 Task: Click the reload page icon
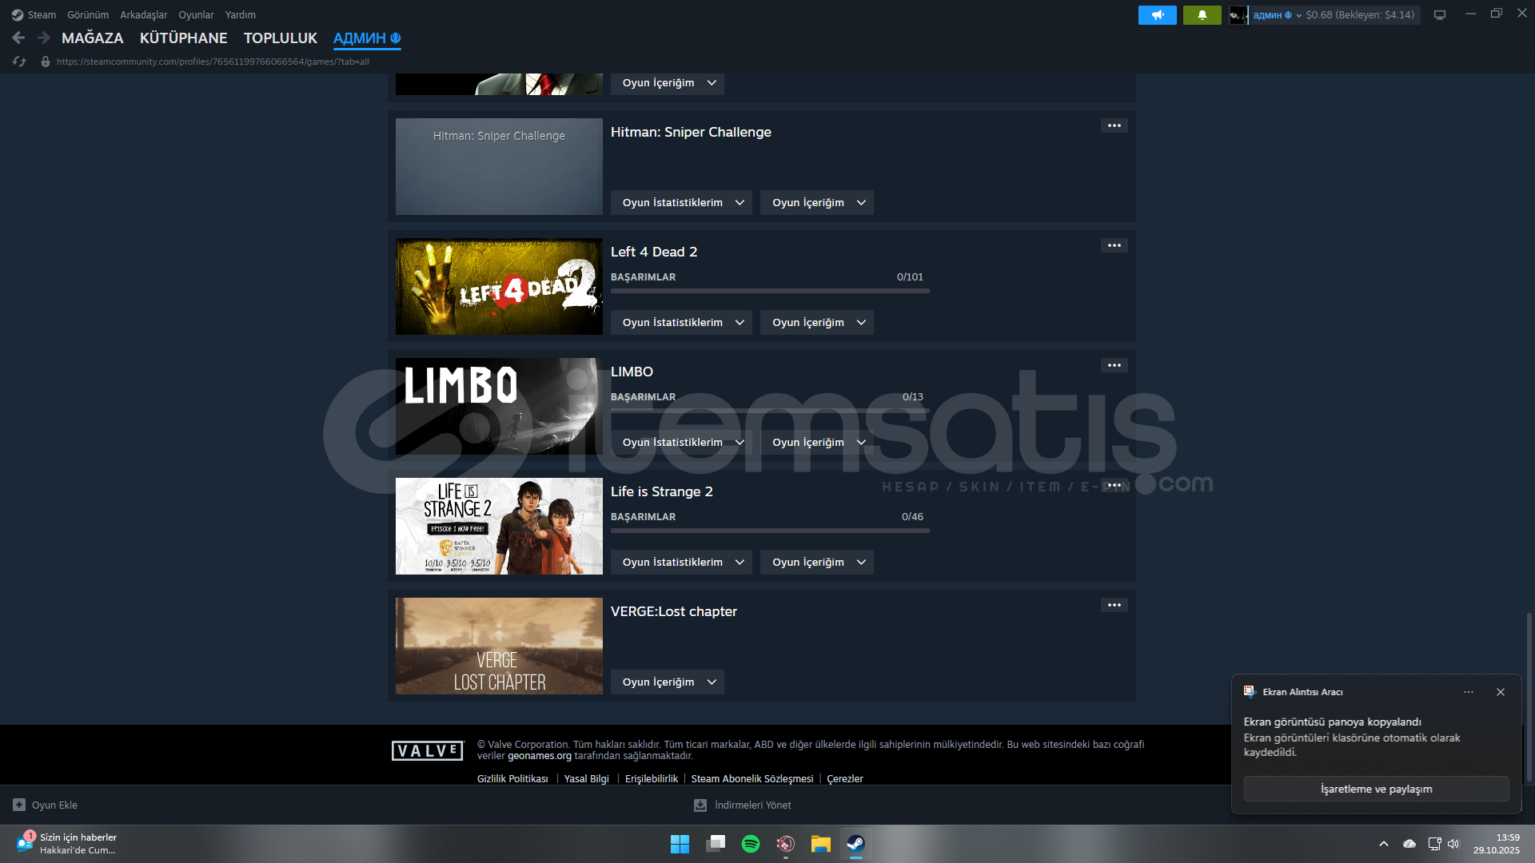click(19, 62)
